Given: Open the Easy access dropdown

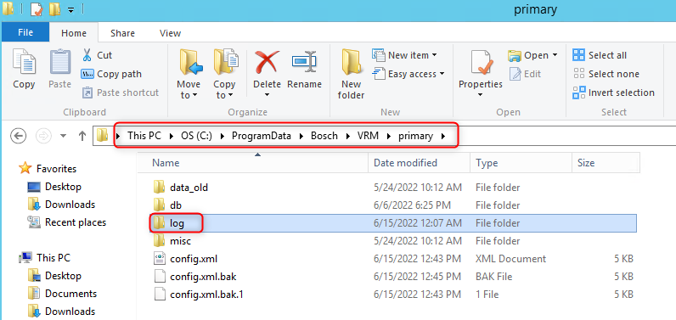Looking at the screenshot, I should click(408, 74).
